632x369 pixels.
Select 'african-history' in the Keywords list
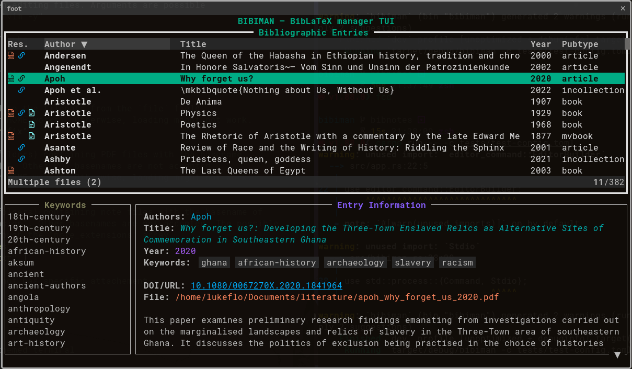(47, 251)
